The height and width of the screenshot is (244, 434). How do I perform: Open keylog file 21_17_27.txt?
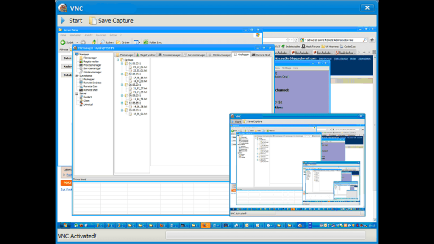[x=140, y=88]
